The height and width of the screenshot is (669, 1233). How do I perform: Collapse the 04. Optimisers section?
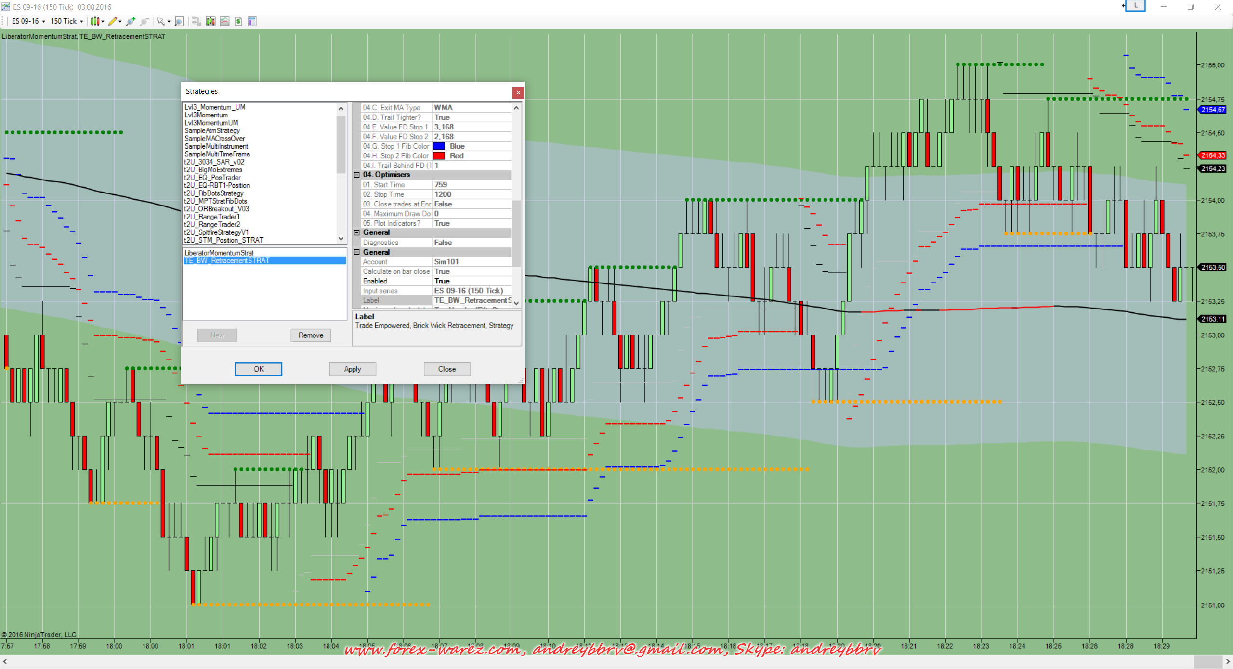(357, 175)
